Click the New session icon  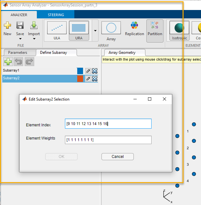pos(7,25)
